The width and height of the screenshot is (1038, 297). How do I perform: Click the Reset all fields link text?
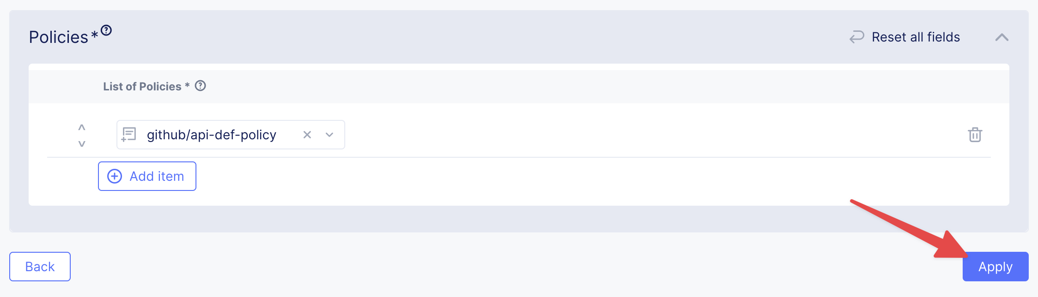[916, 37]
